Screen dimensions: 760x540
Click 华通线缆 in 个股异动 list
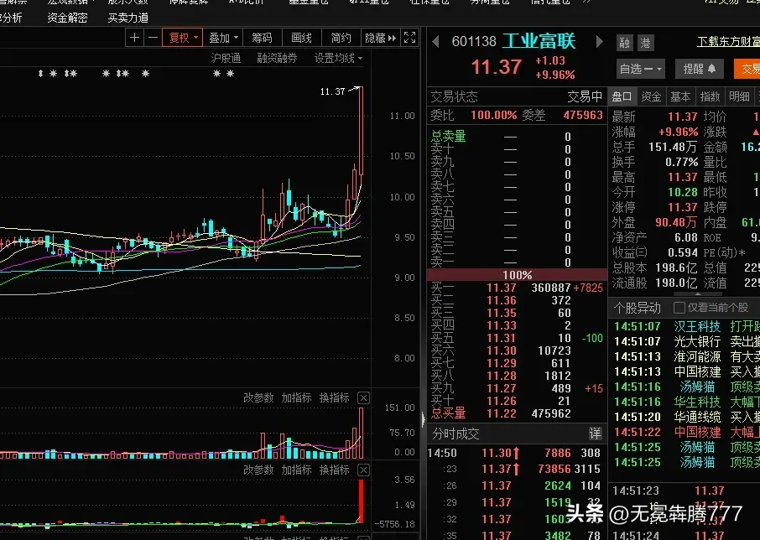tap(697, 417)
